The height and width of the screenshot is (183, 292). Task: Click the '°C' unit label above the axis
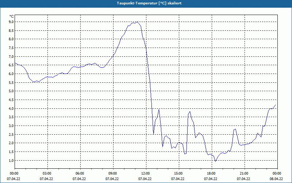coord(12,16)
